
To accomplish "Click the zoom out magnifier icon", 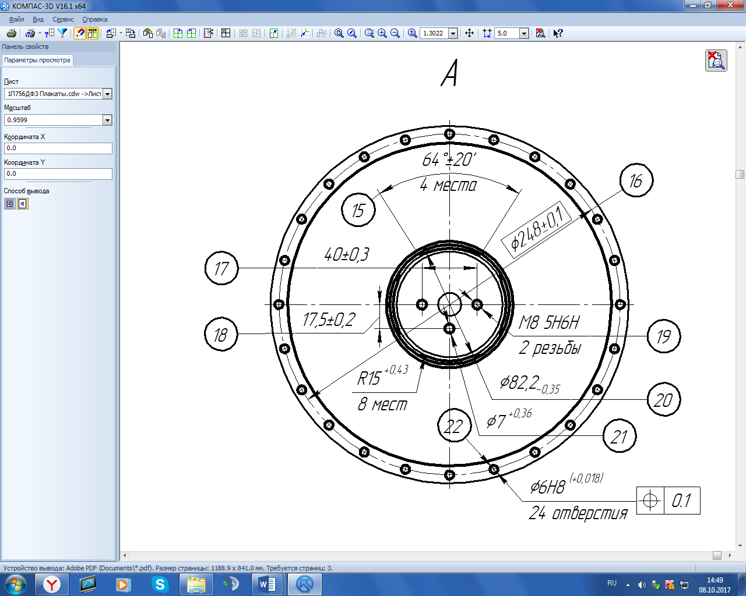I will click(395, 33).
